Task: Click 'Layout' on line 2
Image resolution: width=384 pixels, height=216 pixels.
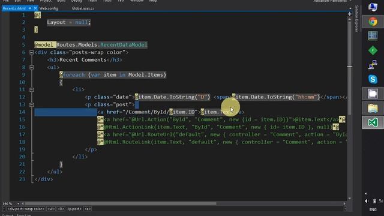Action: coord(56,22)
